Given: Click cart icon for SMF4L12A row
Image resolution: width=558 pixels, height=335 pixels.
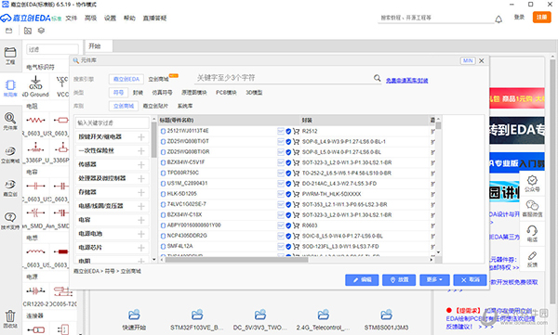Looking at the screenshot, I should [x=296, y=246].
